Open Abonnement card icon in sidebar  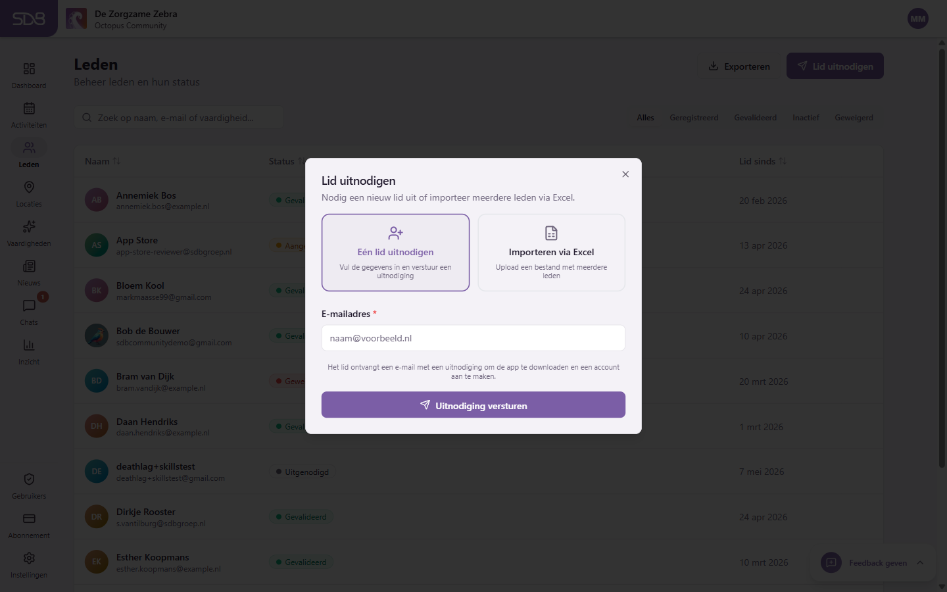pyautogui.click(x=29, y=519)
